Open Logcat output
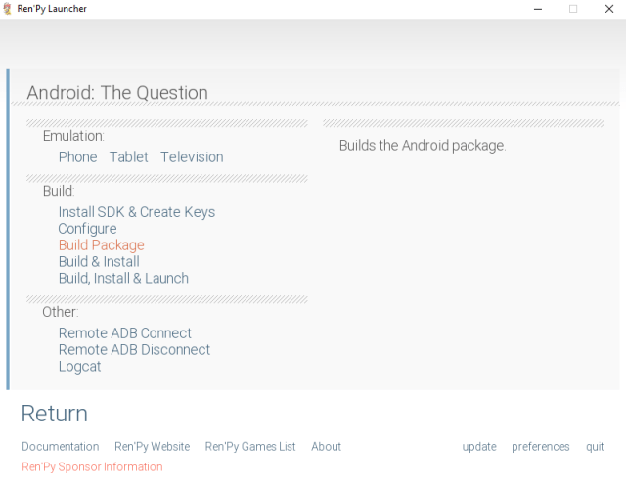 [x=79, y=367]
